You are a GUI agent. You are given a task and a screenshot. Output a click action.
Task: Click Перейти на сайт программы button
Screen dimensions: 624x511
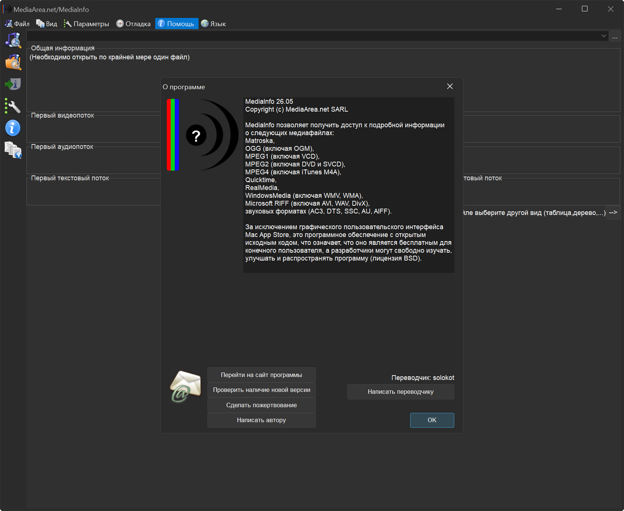point(261,375)
